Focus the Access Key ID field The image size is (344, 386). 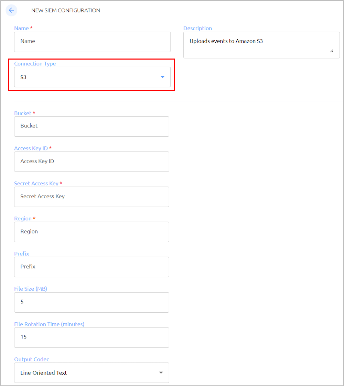[92, 162]
